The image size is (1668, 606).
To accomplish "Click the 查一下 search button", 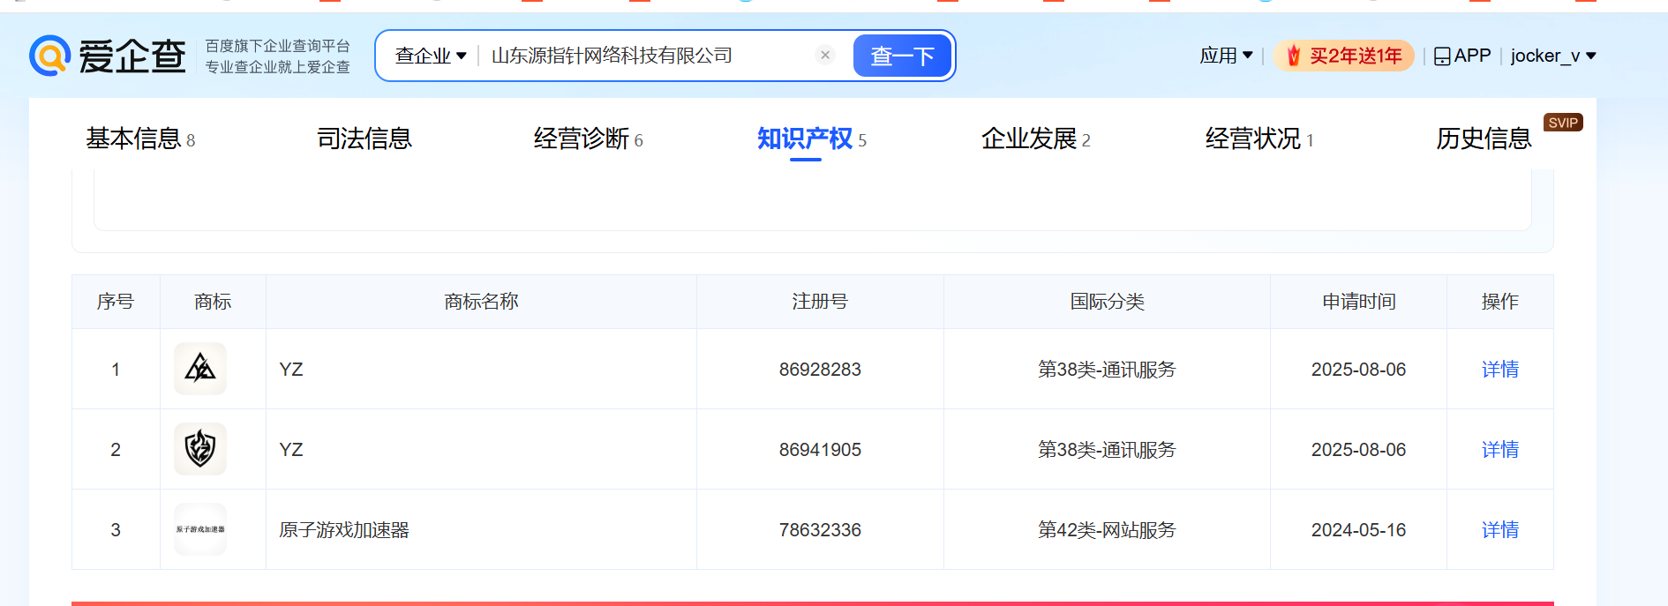I will (x=902, y=56).
